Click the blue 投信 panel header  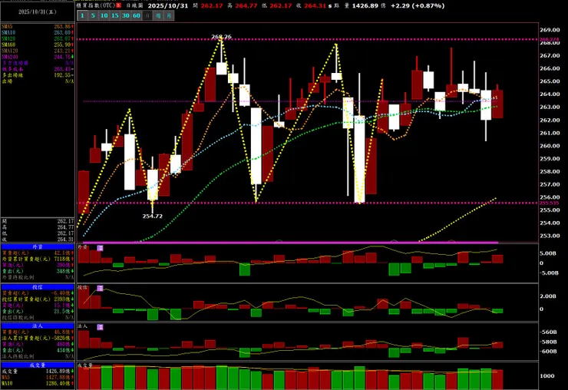coord(38,287)
